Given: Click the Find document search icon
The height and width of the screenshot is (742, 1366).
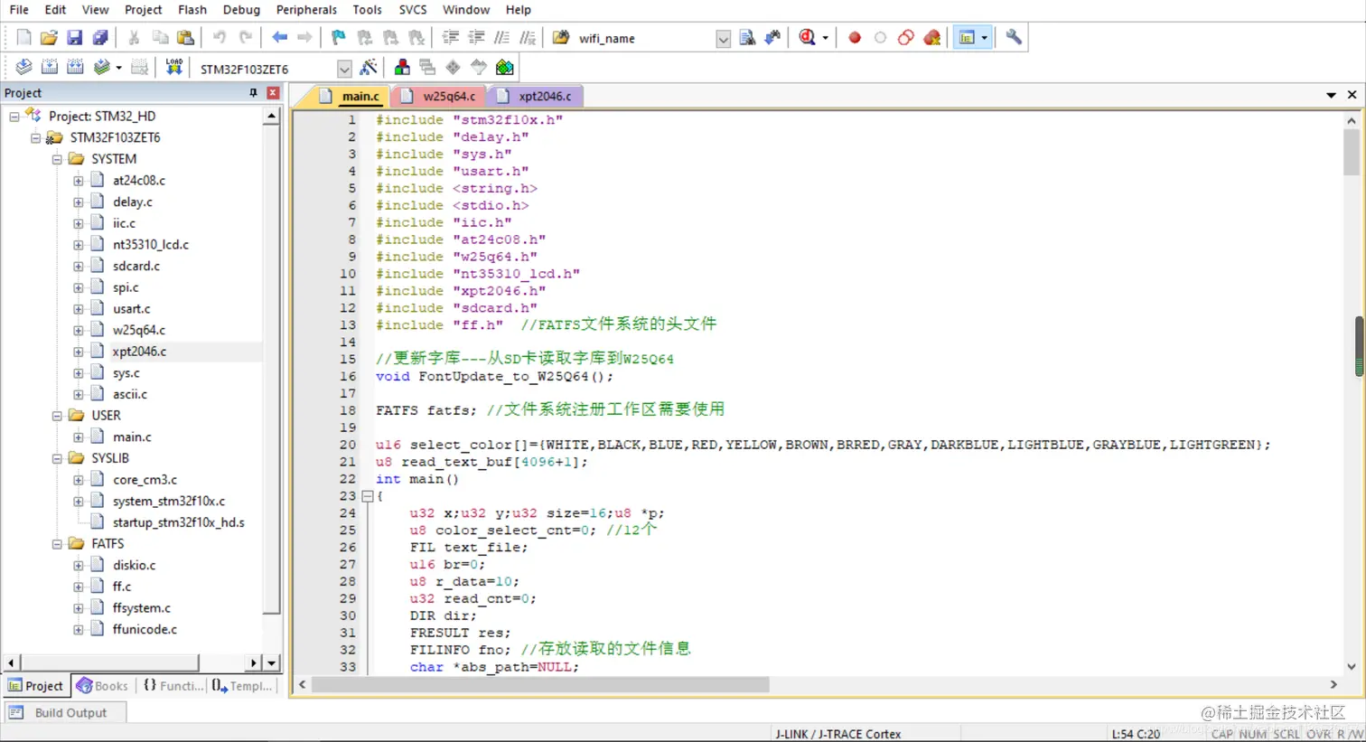Looking at the screenshot, I should [x=747, y=38].
